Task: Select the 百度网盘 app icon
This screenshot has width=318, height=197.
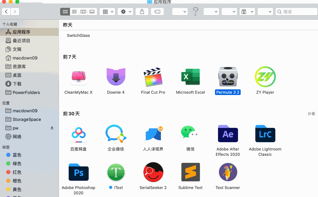Action: click(79, 135)
